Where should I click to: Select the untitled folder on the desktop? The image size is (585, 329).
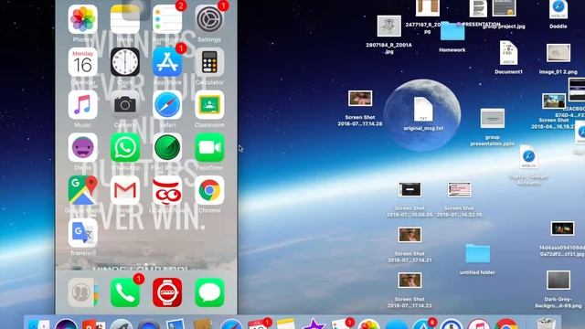[477, 254]
